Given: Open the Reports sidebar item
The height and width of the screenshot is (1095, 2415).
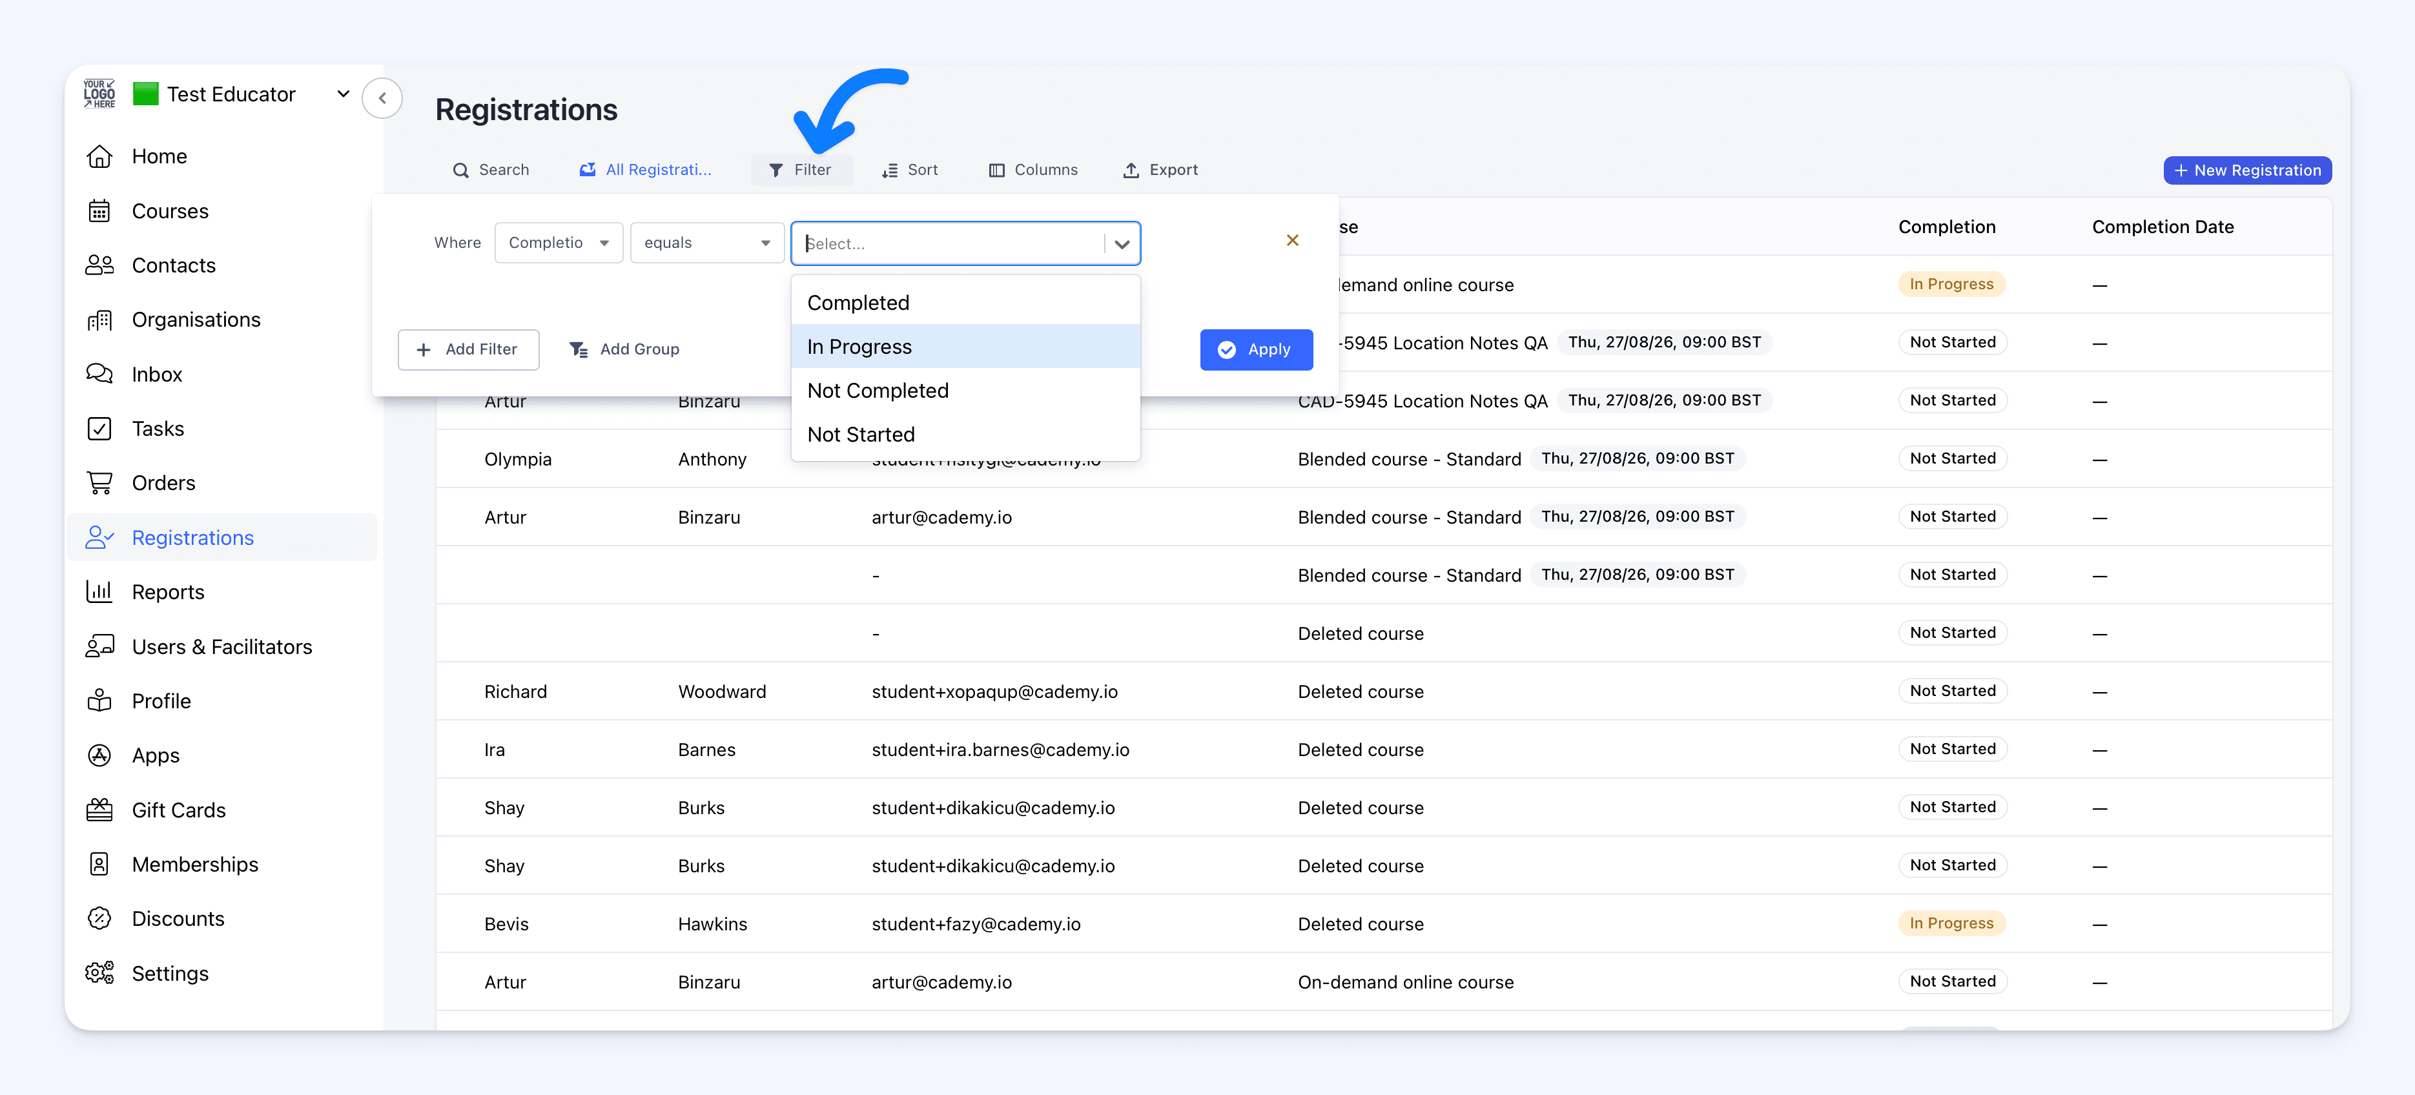Looking at the screenshot, I should [x=222, y=591].
